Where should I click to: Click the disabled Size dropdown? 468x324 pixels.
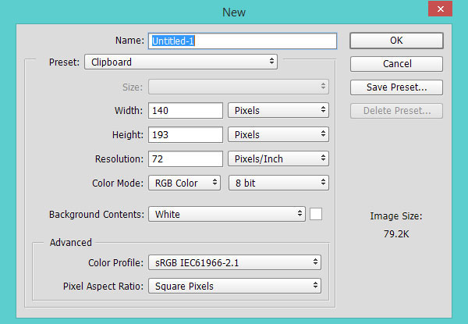239,87
